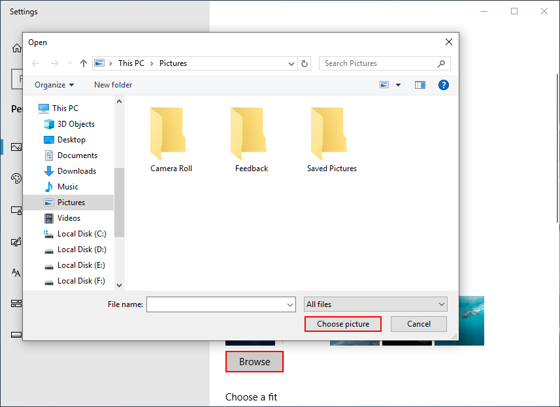Viewport: 560px width, 407px height.
Task: Open Themes icon in Settings sidebar
Action: point(16,242)
